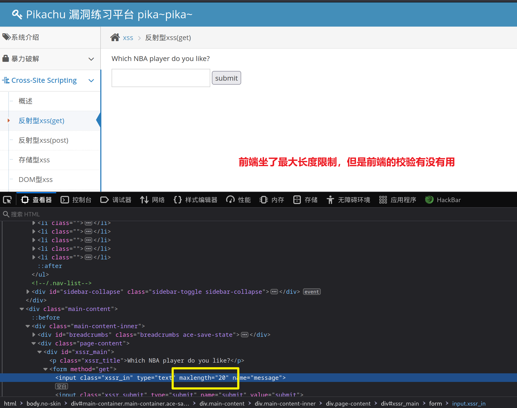This screenshot has height=408, width=517.
Task: Click the key icon beside Pikachu title
Action: [x=17, y=14]
